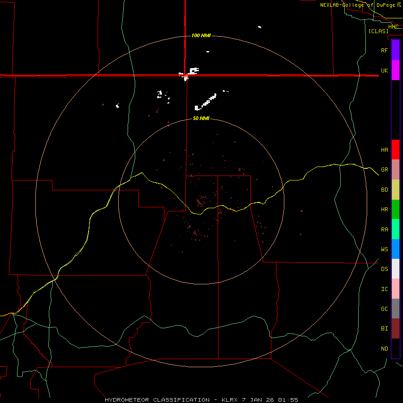The height and width of the screenshot is (403, 403).
Task: Click the RA legend label
Action: click(384, 230)
